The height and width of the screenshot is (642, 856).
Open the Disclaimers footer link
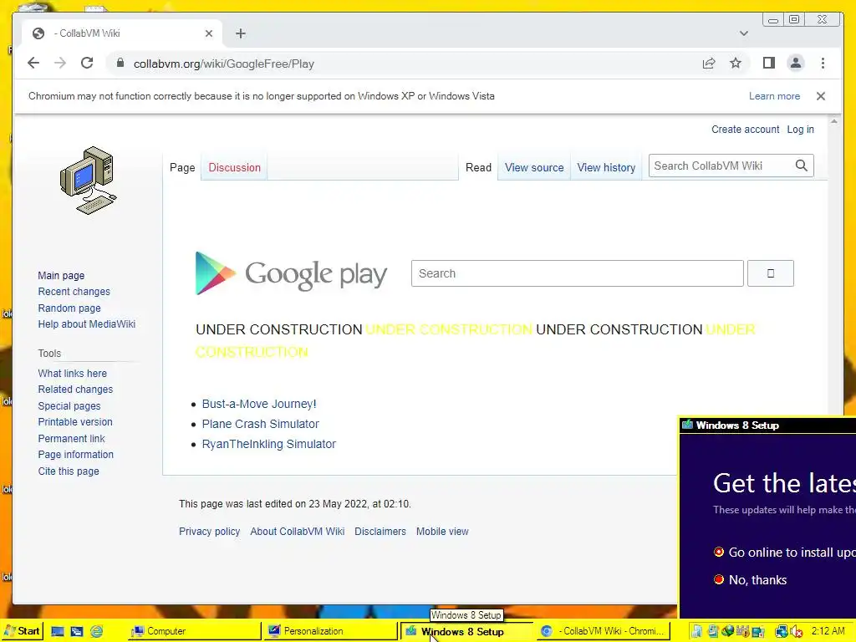(380, 532)
